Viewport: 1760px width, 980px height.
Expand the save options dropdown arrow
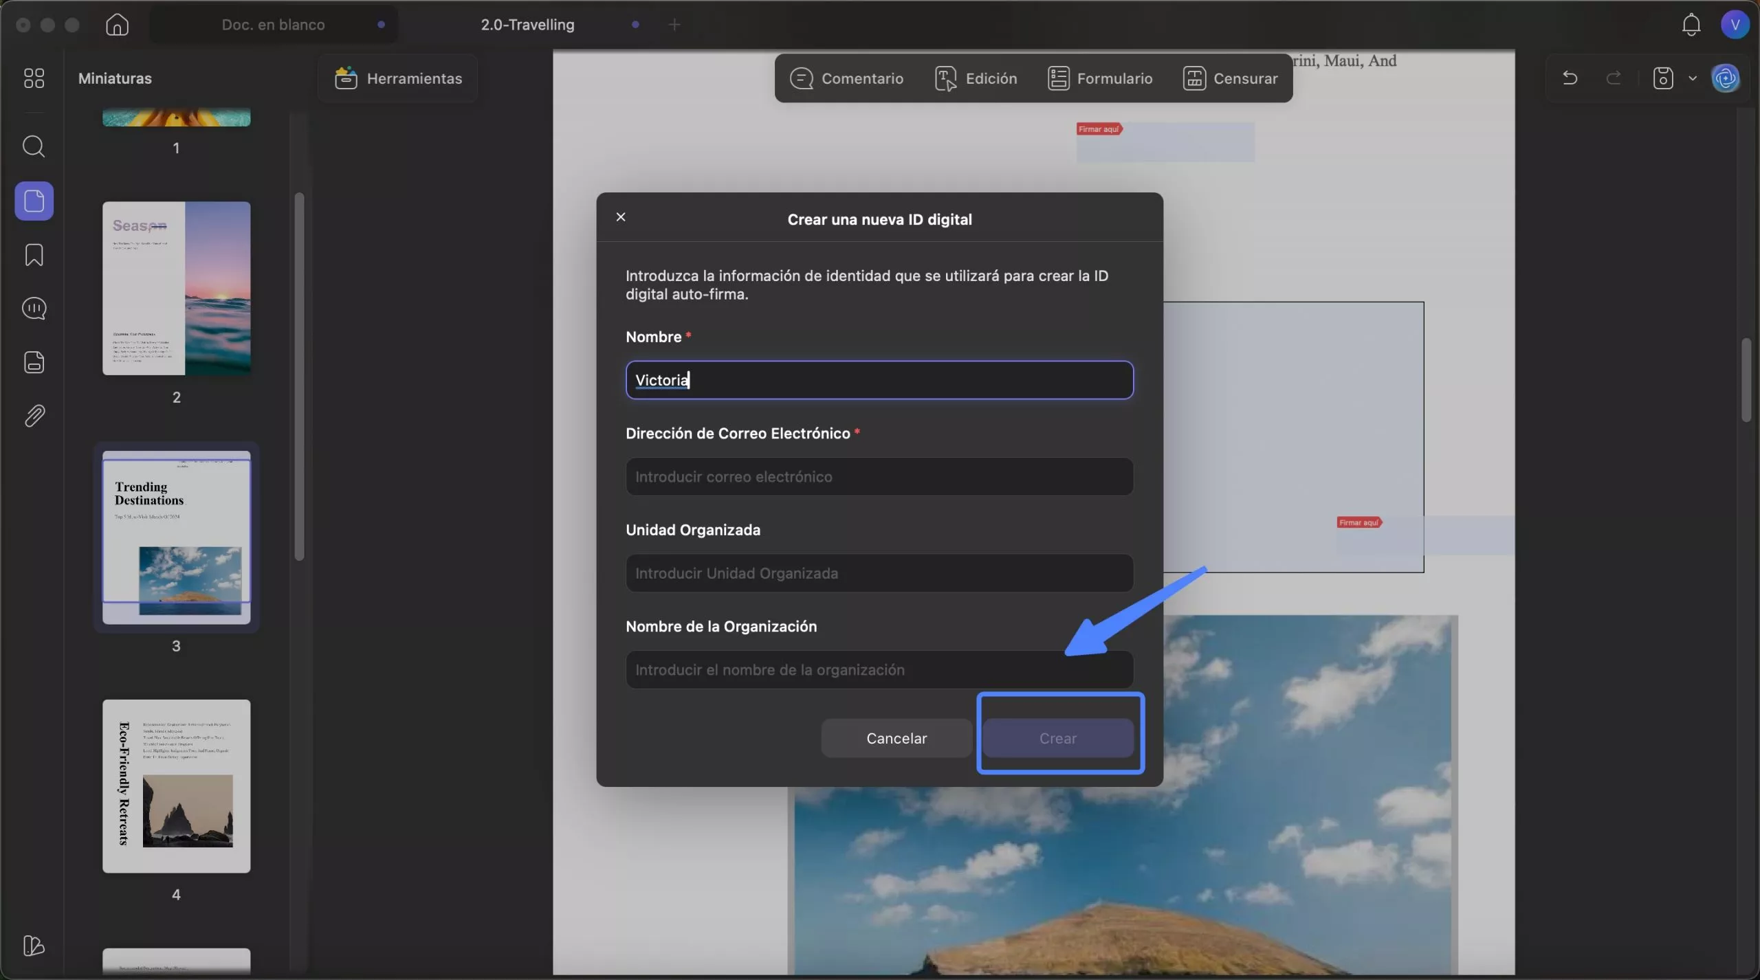coord(1692,78)
